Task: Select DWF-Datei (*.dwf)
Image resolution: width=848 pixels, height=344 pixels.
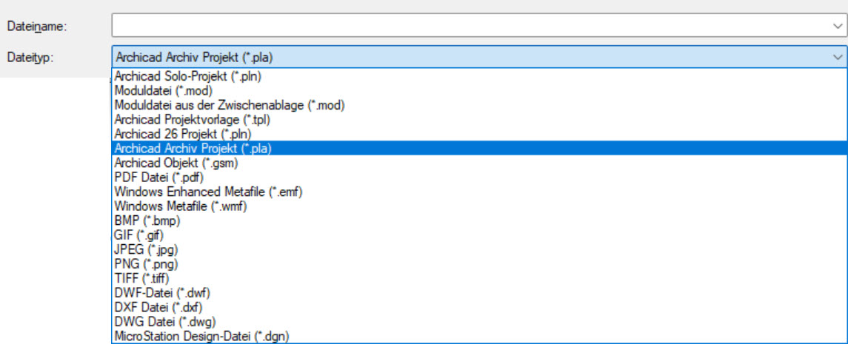Action: [478, 293]
